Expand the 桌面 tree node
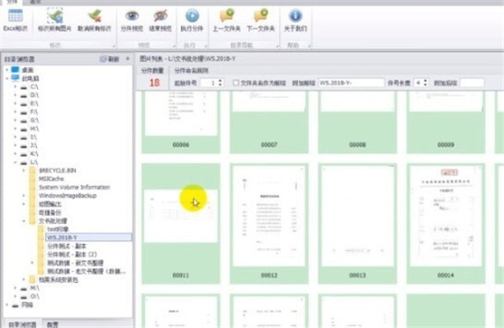 pos(7,70)
